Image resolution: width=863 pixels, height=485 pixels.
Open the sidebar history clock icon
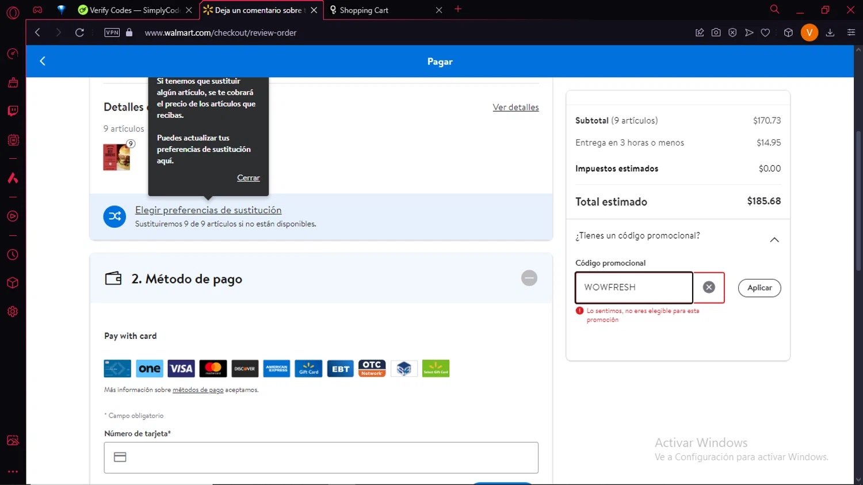click(x=13, y=255)
